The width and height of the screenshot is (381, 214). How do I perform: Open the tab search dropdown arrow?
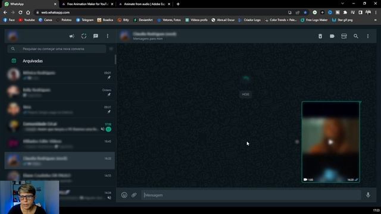coord(343,4)
